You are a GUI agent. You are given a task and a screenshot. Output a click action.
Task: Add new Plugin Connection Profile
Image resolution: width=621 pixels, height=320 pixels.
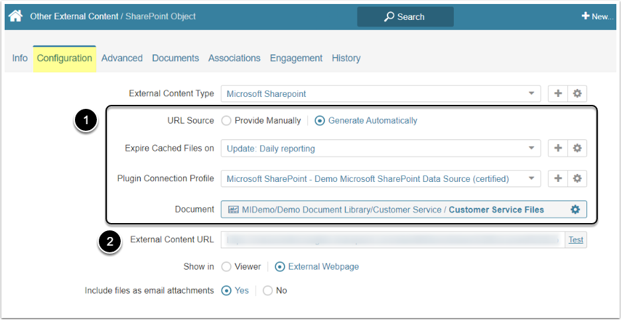(558, 179)
